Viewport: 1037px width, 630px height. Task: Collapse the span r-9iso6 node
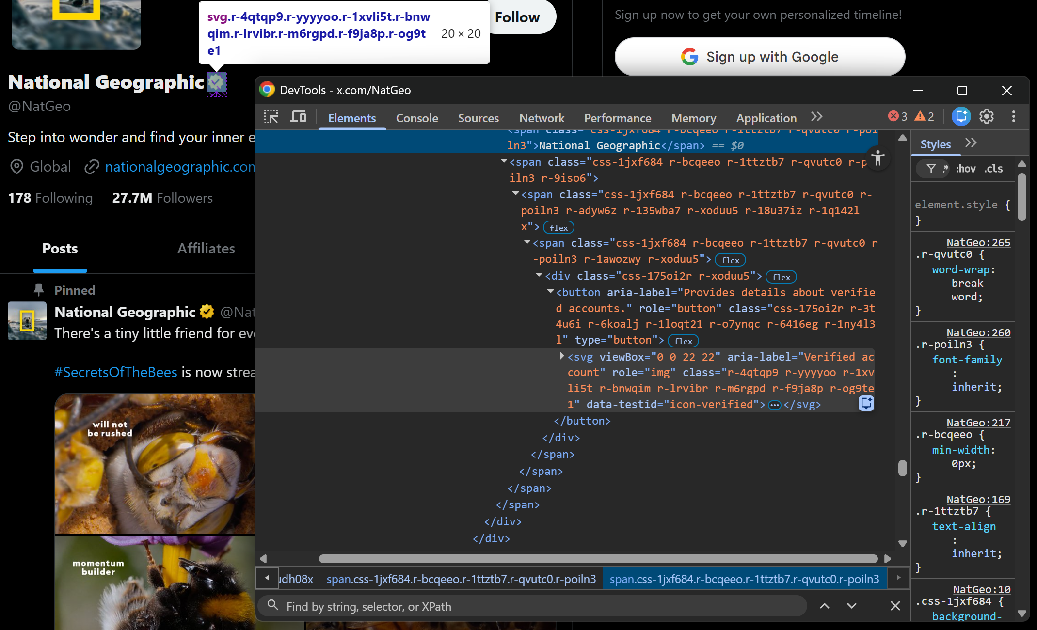click(x=504, y=161)
